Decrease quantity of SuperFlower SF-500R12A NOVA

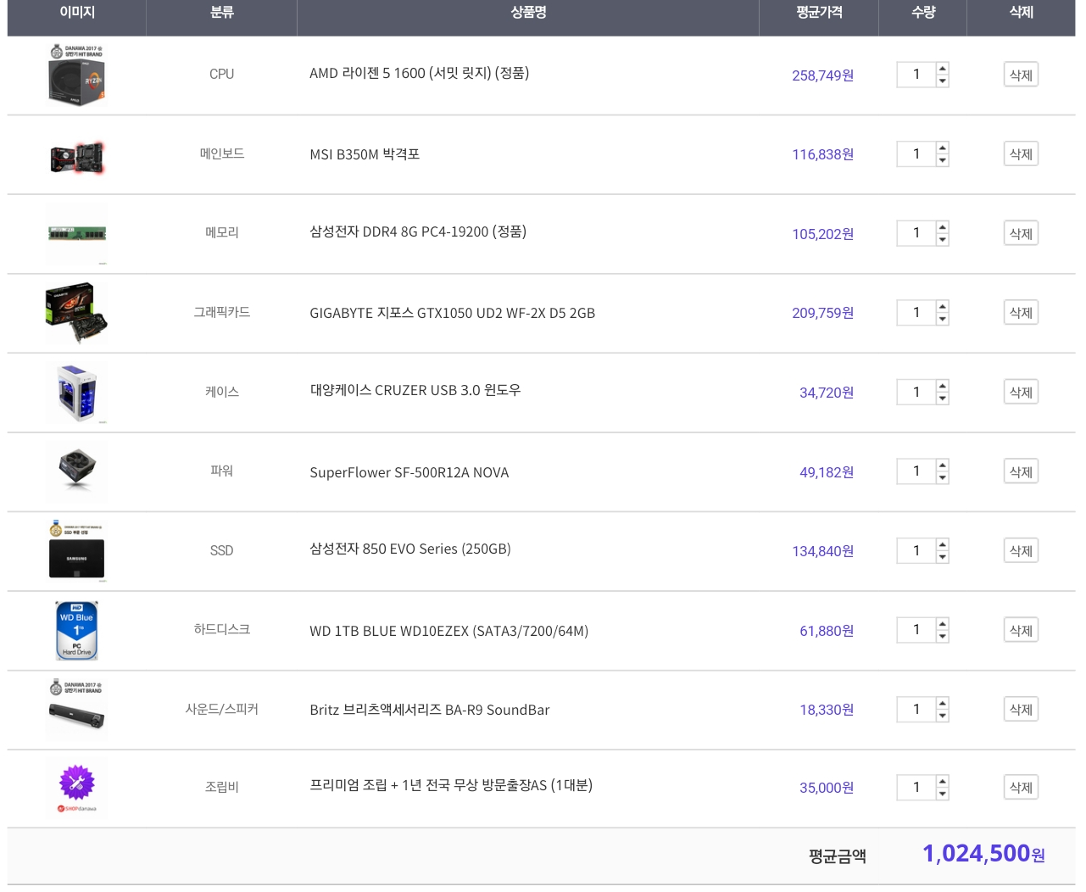click(x=942, y=477)
